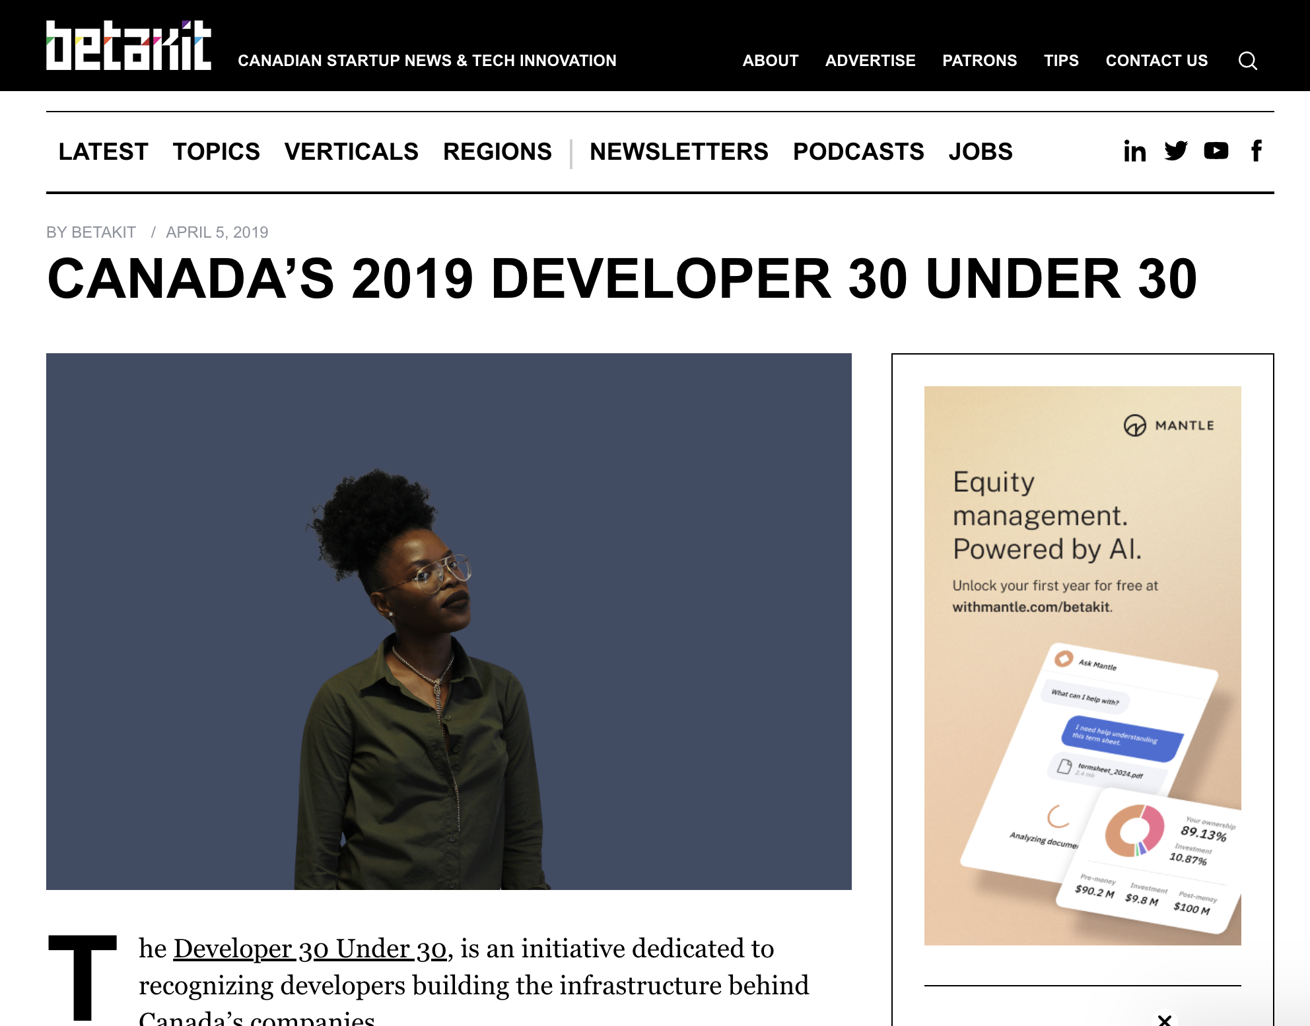
Task: Expand the Regions menu
Action: [x=497, y=152]
